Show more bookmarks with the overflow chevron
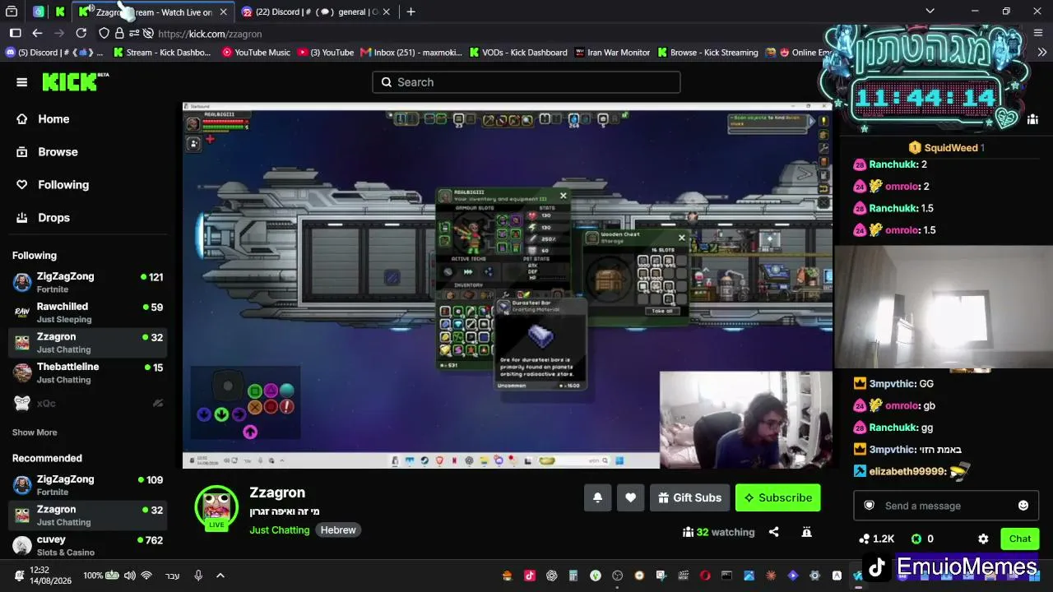This screenshot has height=592, width=1053. (1042, 53)
